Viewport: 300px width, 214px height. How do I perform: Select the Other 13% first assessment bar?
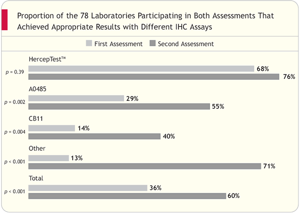49,158
